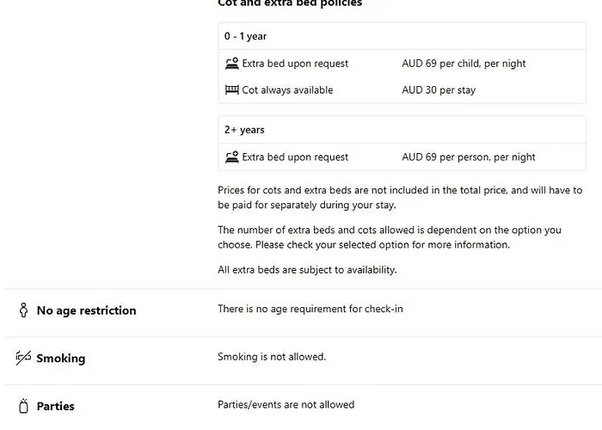Select the 2+ years age heading
The width and height of the screenshot is (602, 430).
[x=244, y=130]
